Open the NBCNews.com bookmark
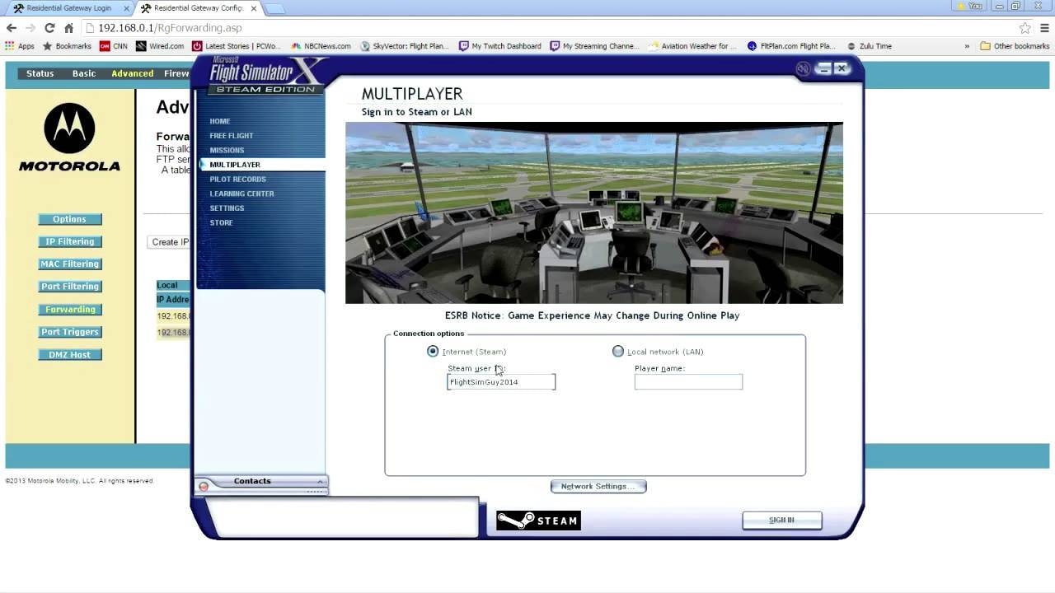This screenshot has height=593, width=1055. pyautogui.click(x=321, y=46)
